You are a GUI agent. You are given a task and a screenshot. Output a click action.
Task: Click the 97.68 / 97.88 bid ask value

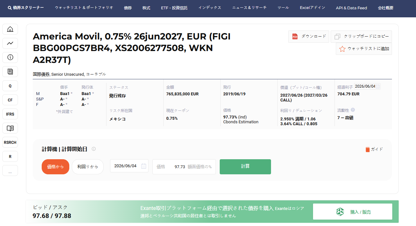[52, 216]
